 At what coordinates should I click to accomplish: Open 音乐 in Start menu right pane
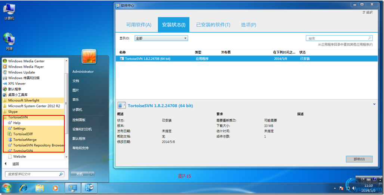click(76, 100)
